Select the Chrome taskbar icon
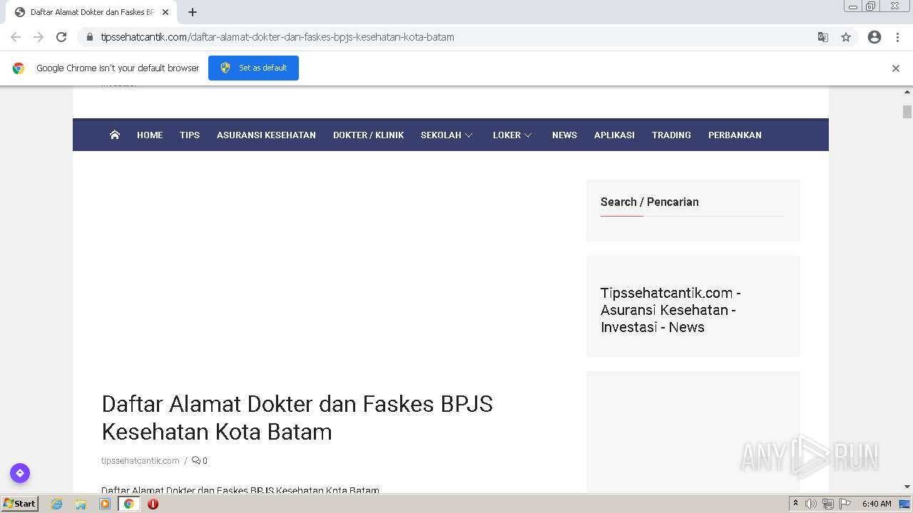The image size is (913, 513). coord(129,504)
